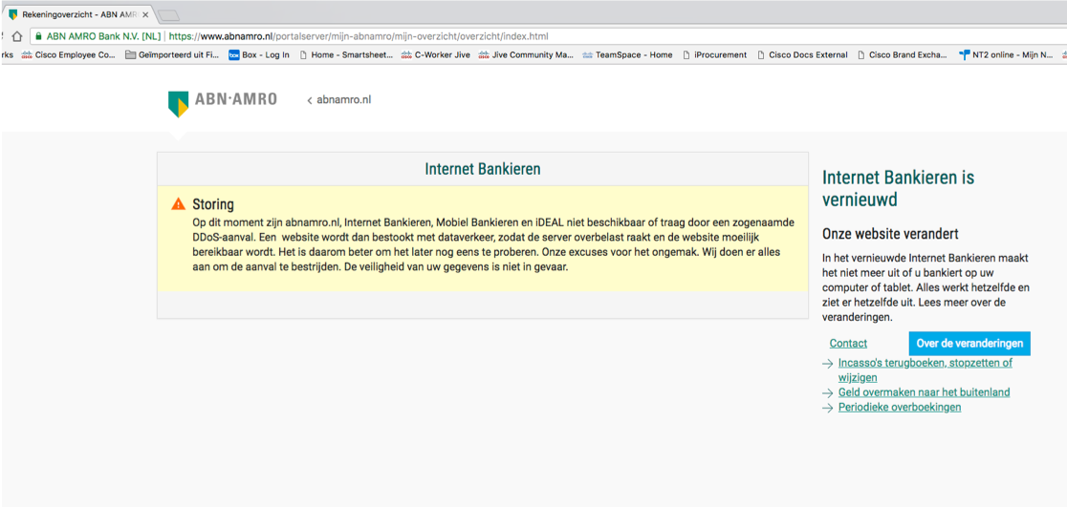Open the Home - Smartsheet bookmark

click(x=346, y=55)
